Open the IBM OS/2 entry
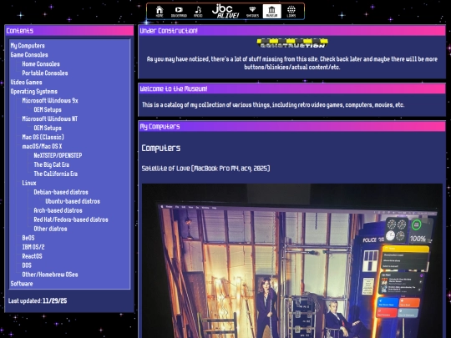451x338 pixels. (x=33, y=247)
